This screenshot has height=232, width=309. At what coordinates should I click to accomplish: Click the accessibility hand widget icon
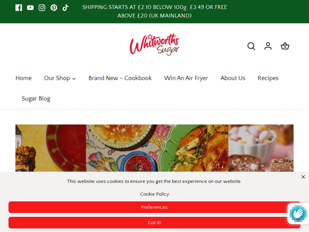click(x=298, y=213)
